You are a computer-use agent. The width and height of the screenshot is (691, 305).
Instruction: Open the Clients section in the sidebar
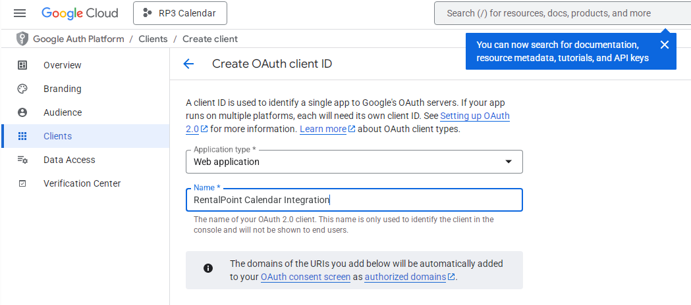click(57, 136)
